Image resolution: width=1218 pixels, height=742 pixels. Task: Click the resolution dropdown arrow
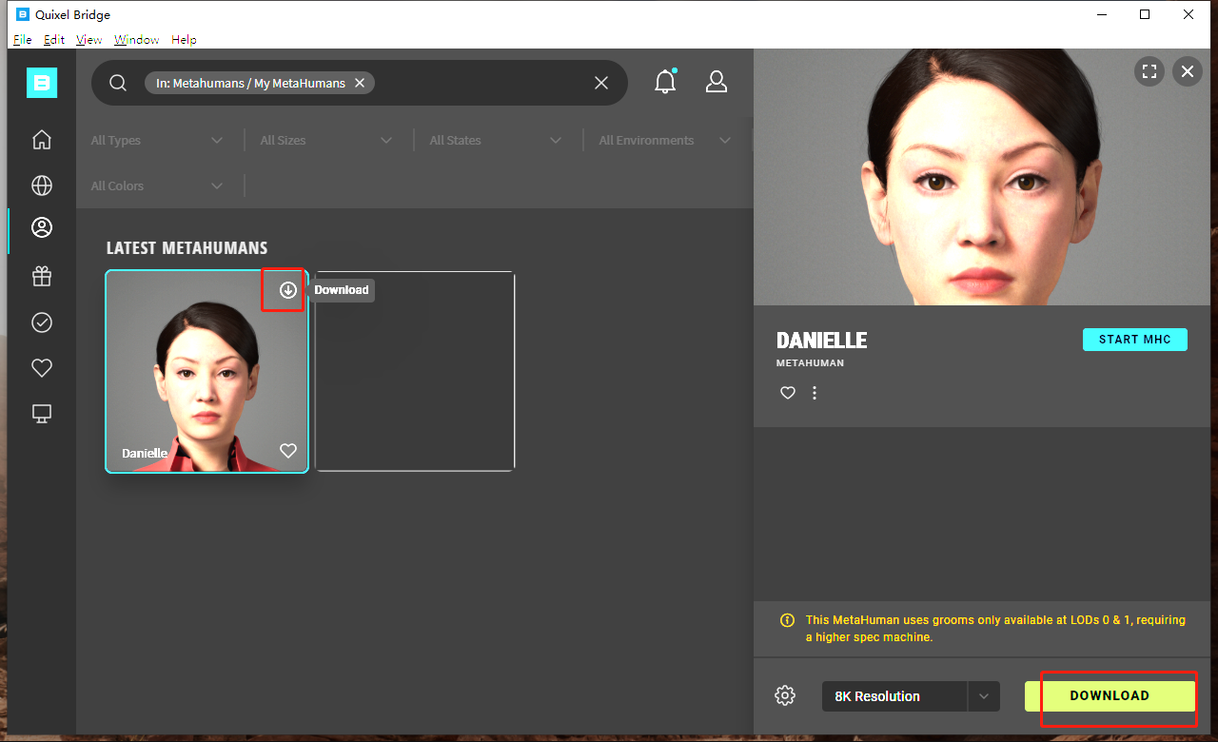pyautogui.click(x=984, y=696)
